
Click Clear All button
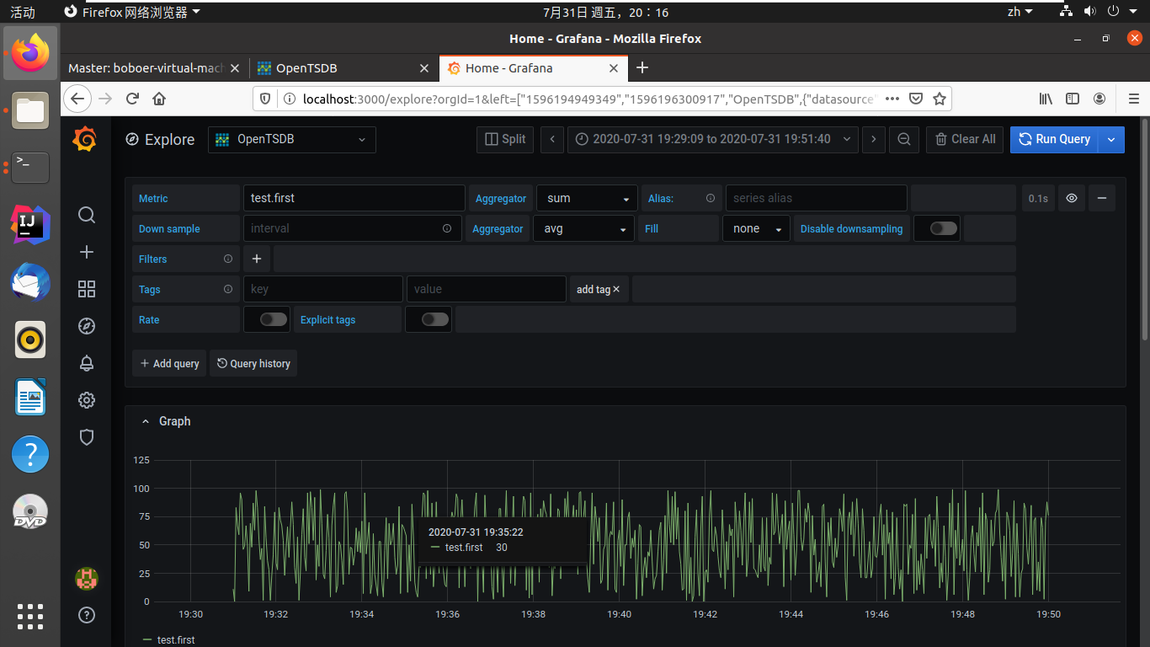click(965, 140)
